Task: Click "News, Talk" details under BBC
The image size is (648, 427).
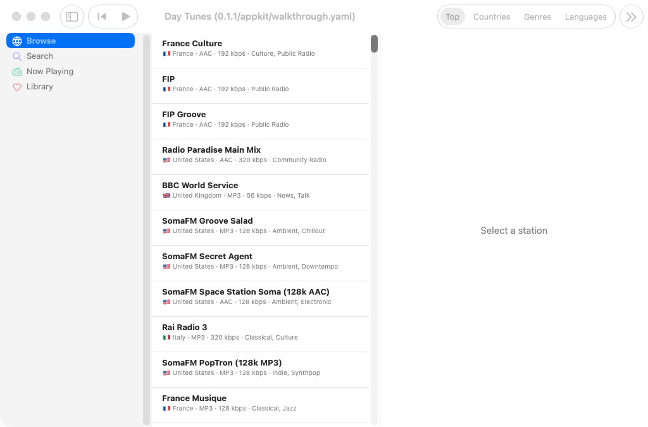Action: pos(293,196)
